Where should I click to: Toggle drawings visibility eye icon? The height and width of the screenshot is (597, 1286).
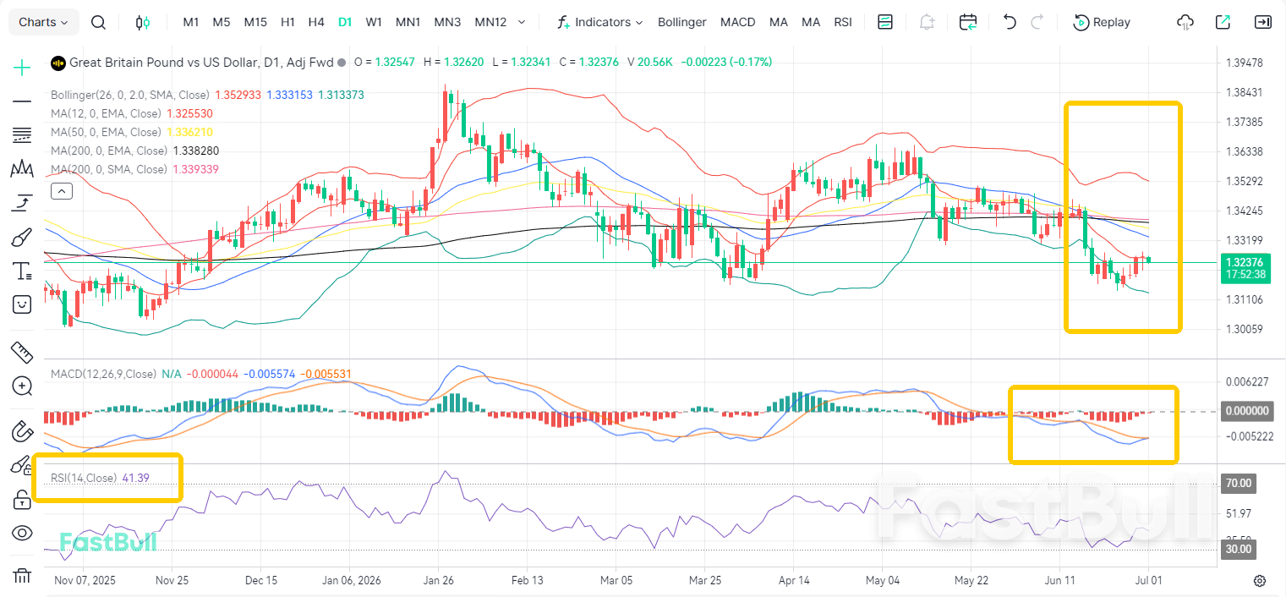click(22, 534)
